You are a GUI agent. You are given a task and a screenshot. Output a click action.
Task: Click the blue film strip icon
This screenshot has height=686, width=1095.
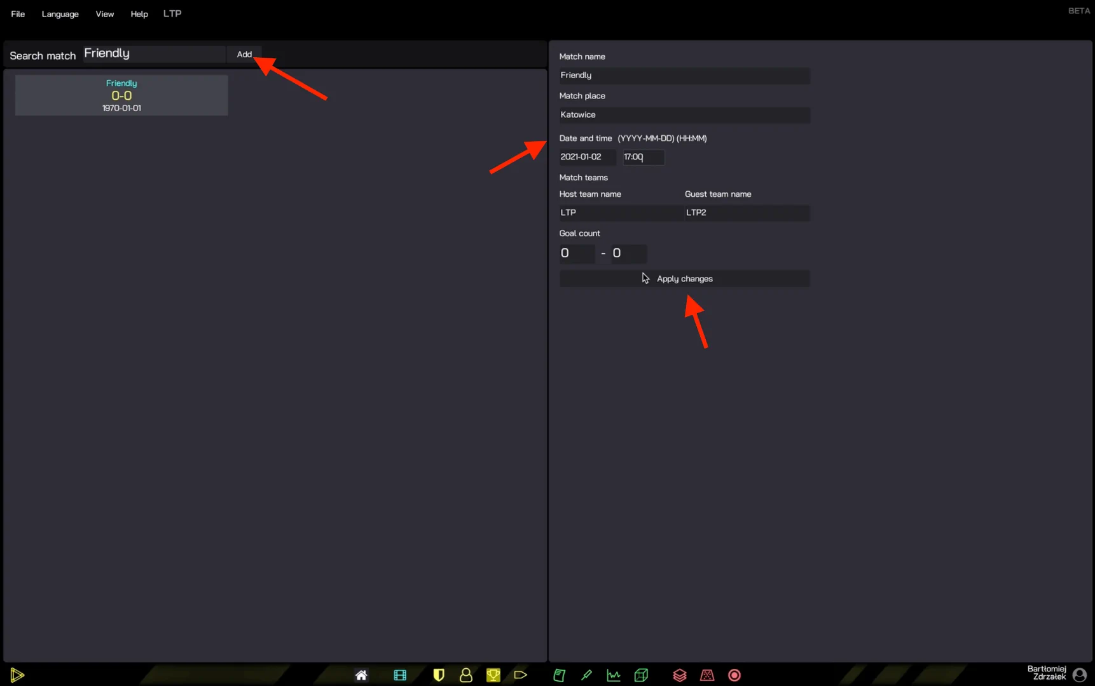tap(400, 675)
